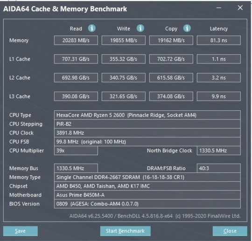The height and width of the screenshot is (241, 252).
Task: Select L2 Cache write 340.75 GB/s
Action: 124,78
